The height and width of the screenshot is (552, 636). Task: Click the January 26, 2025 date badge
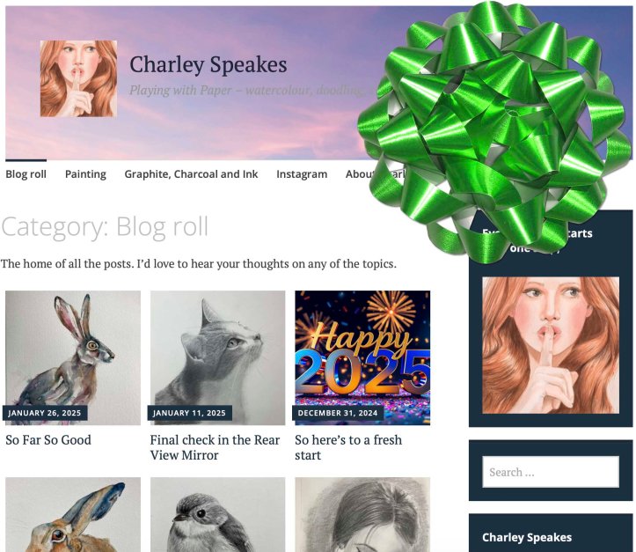point(45,413)
